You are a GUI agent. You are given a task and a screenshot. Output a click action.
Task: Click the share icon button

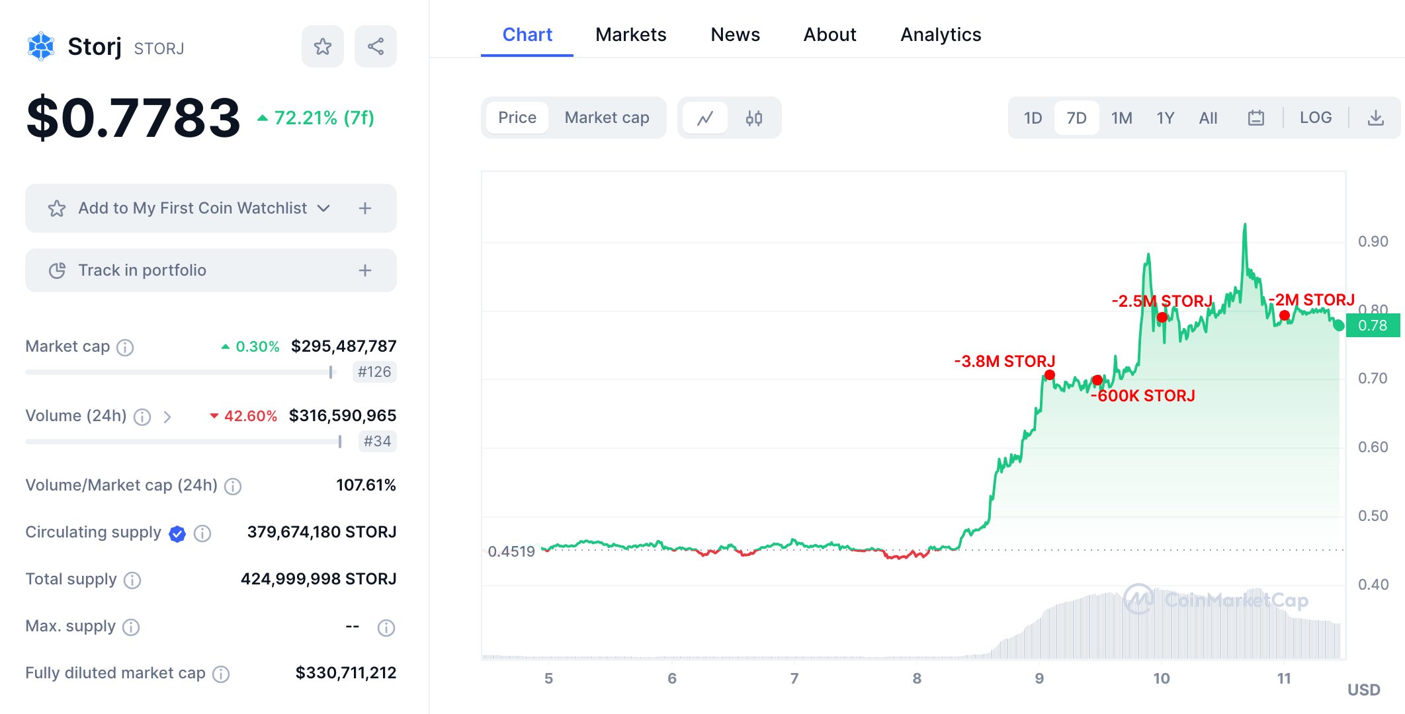tap(375, 46)
